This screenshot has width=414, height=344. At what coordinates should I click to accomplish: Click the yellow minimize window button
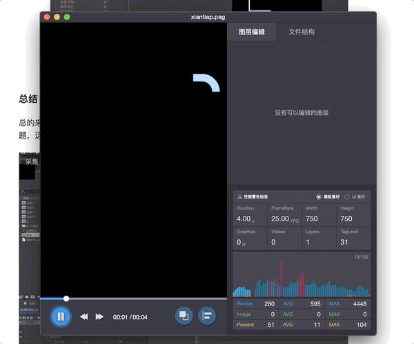[57, 17]
